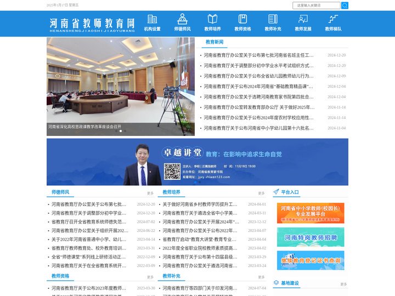Click the QR code in the 卓越讲堂 banner

[172, 172]
